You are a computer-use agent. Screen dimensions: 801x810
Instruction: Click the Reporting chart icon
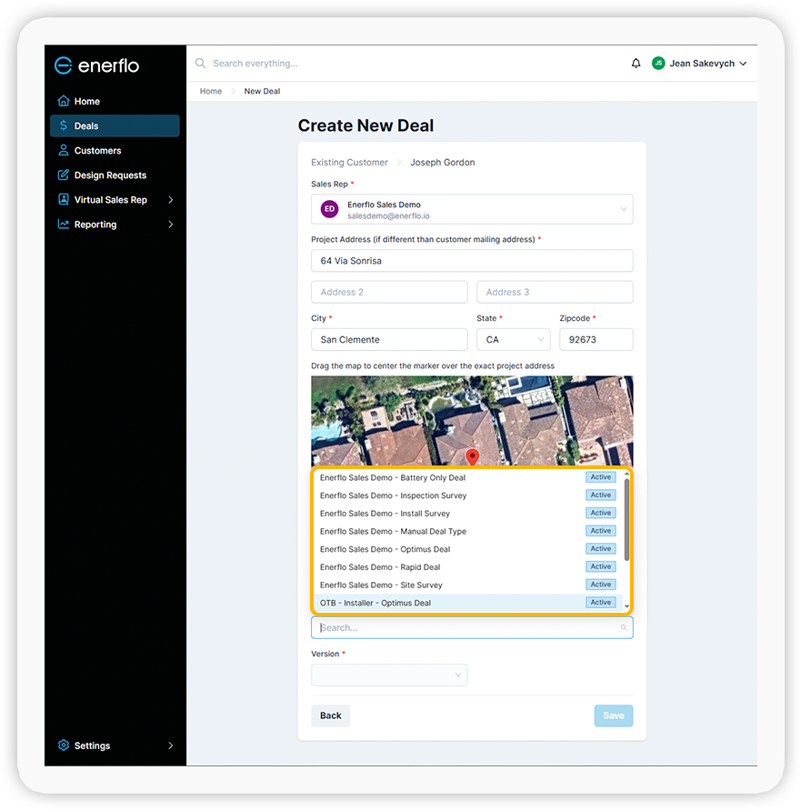65,225
